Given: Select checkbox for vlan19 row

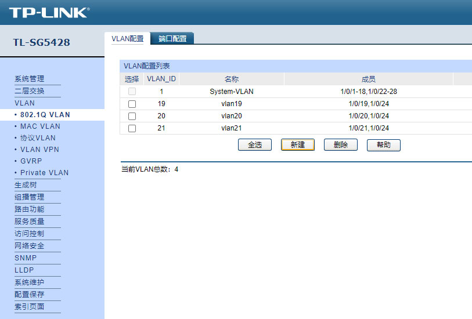Looking at the screenshot, I should (x=132, y=104).
